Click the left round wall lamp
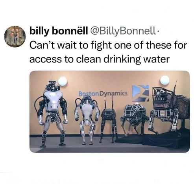Viewport: 194px width, 184px height. [x=63, y=81]
